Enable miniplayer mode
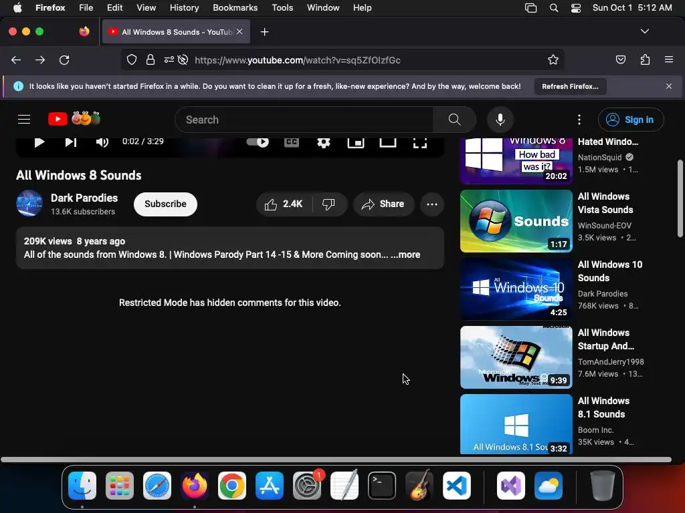Image resolution: width=685 pixels, height=513 pixels. pos(356,142)
